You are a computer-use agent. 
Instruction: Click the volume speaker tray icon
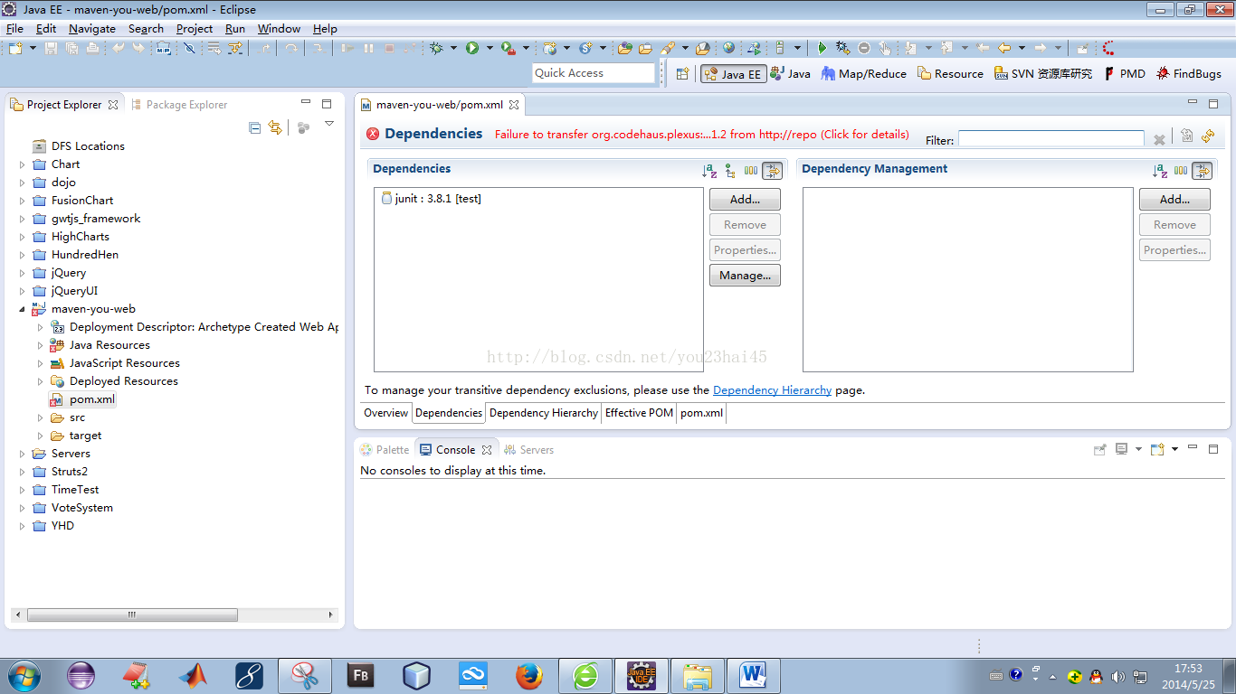1117,676
